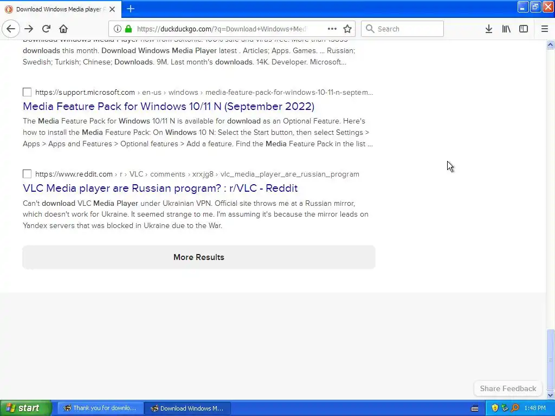Click the security shield tray icon
Screen dimensions: 555x416
495,408
